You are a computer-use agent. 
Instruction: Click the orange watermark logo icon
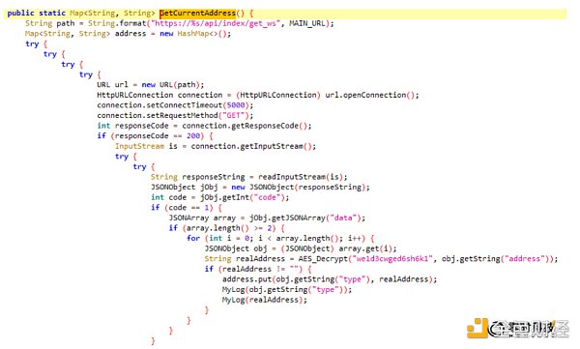point(478,328)
